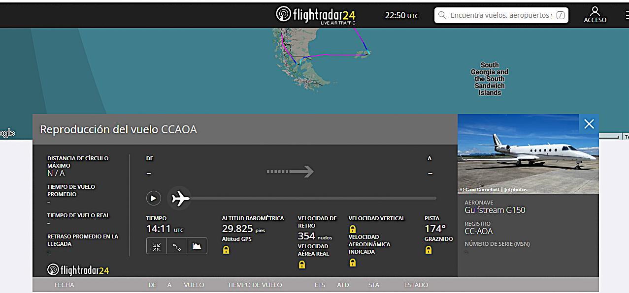
Task: Open the Acceso user login
Action: [595, 15]
